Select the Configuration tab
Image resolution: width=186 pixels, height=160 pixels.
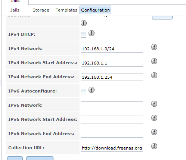click(95, 10)
